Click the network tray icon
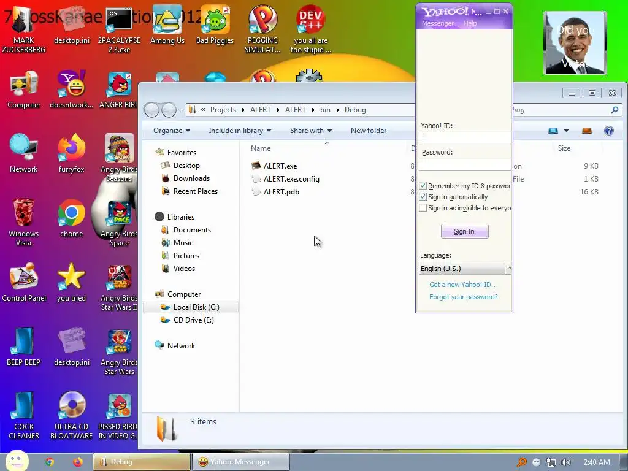628x471 pixels. pyautogui.click(x=551, y=462)
